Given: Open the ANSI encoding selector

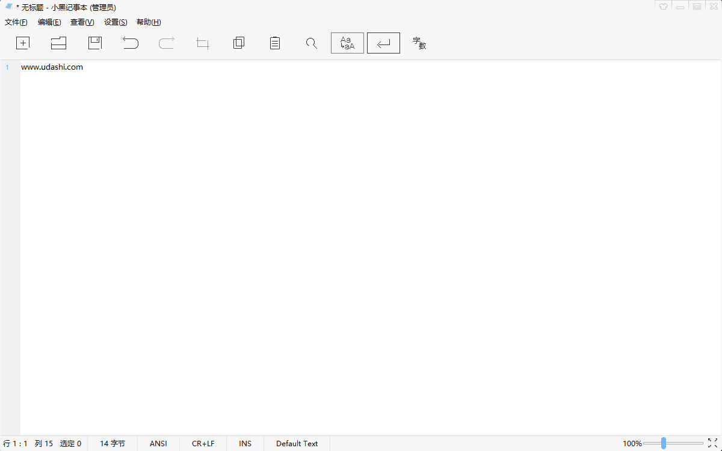Looking at the screenshot, I should (158, 444).
